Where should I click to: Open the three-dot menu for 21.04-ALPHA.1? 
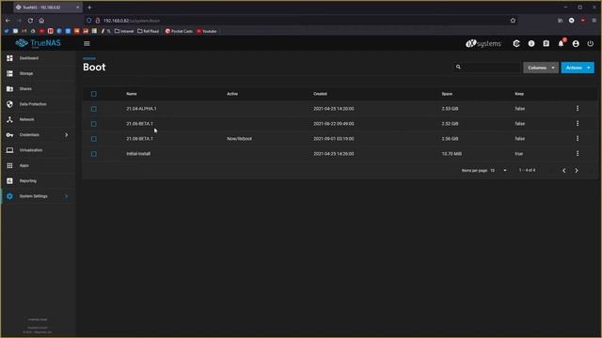pos(578,109)
